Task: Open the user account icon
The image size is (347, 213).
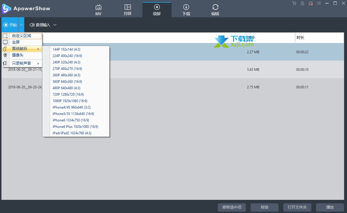Action: pos(302,3)
